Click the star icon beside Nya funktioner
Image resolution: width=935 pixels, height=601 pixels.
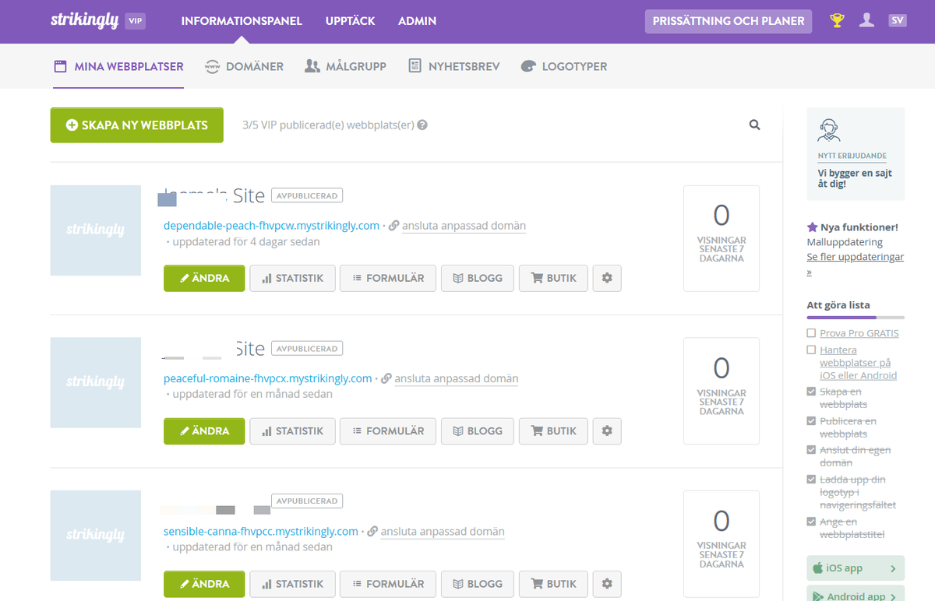click(x=812, y=227)
